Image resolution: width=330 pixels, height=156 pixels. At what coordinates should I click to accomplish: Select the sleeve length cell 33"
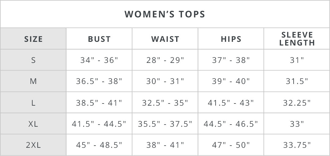pos(297,124)
